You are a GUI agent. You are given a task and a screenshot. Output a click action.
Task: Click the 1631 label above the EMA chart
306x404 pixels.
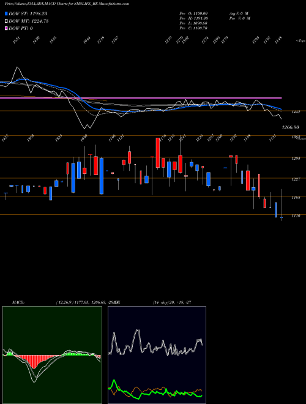[x=17, y=40]
